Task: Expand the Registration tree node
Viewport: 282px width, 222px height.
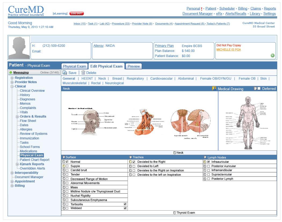Action: click(12, 78)
